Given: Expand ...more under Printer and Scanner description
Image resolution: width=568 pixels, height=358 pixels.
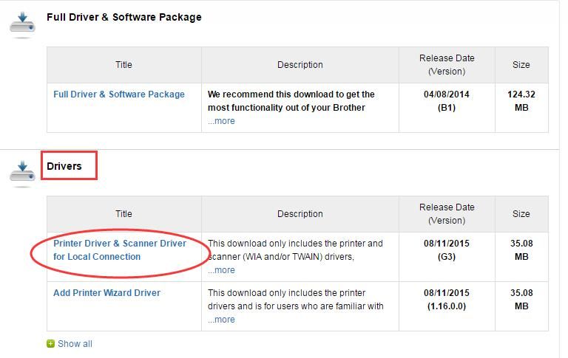Looking at the screenshot, I should click(221, 270).
